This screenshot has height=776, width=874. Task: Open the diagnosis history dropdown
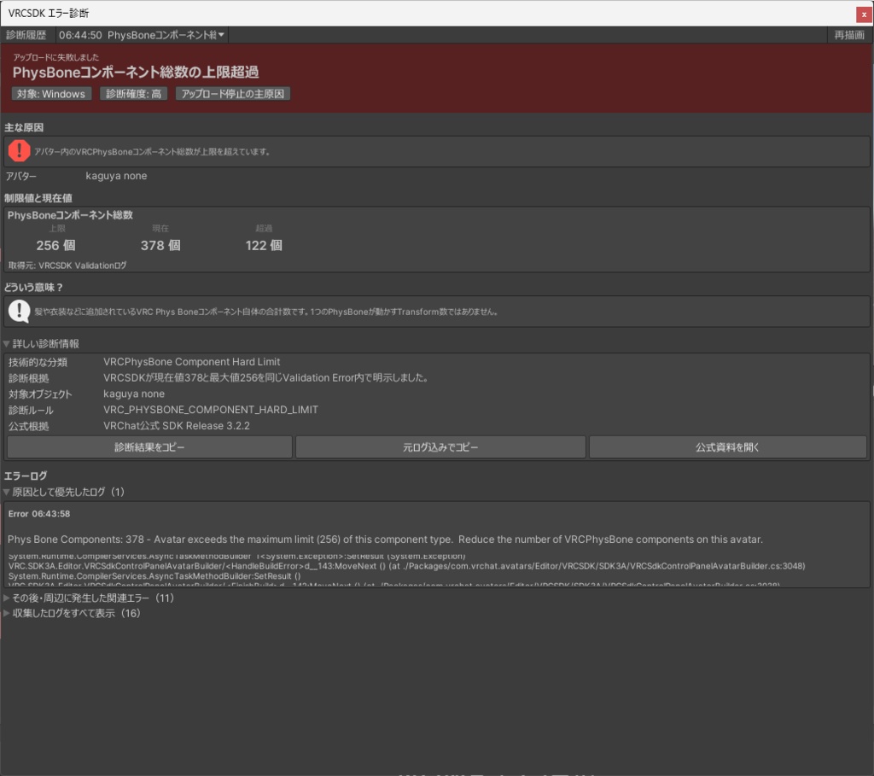coord(142,35)
